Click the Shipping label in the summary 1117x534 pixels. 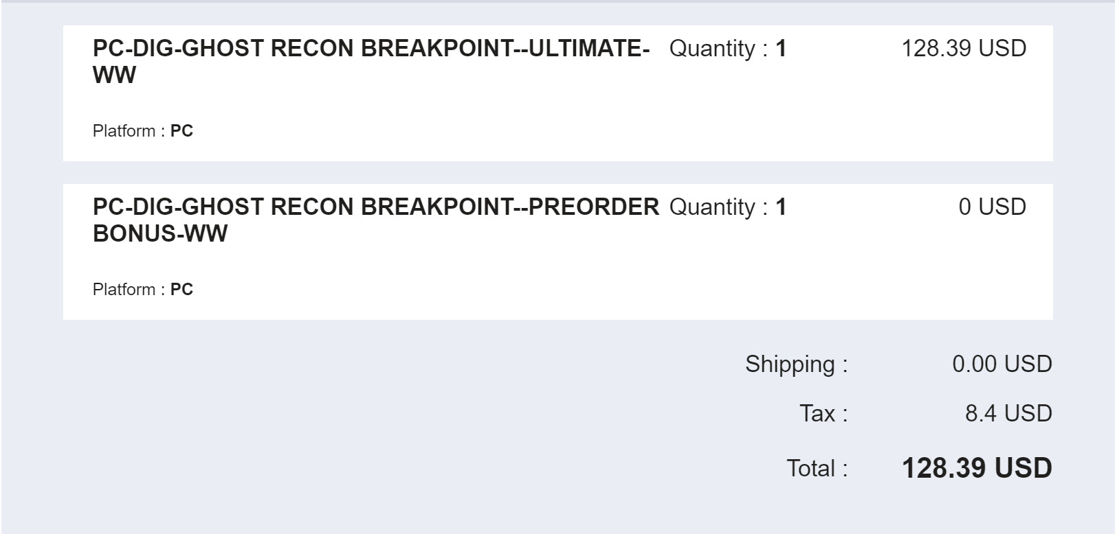coord(796,364)
